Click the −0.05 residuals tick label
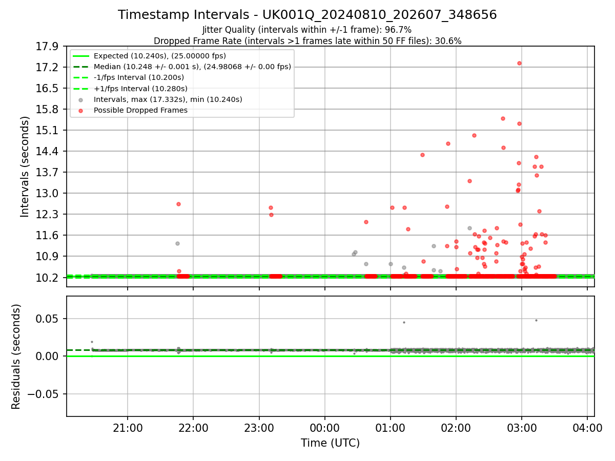615x461 pixels. 45,394
